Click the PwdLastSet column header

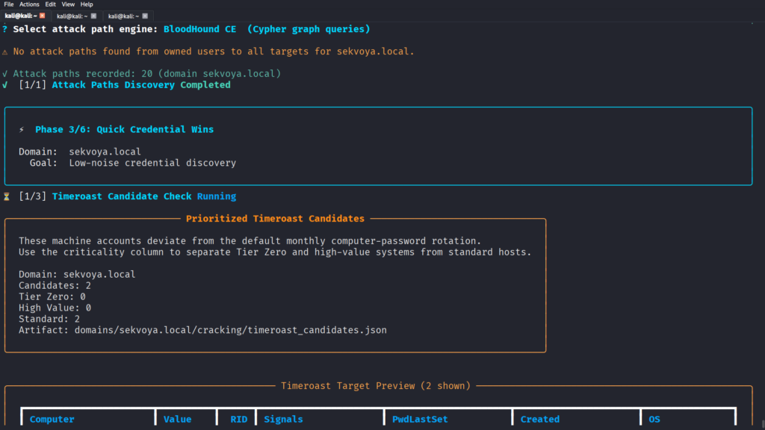click(420, 420)
